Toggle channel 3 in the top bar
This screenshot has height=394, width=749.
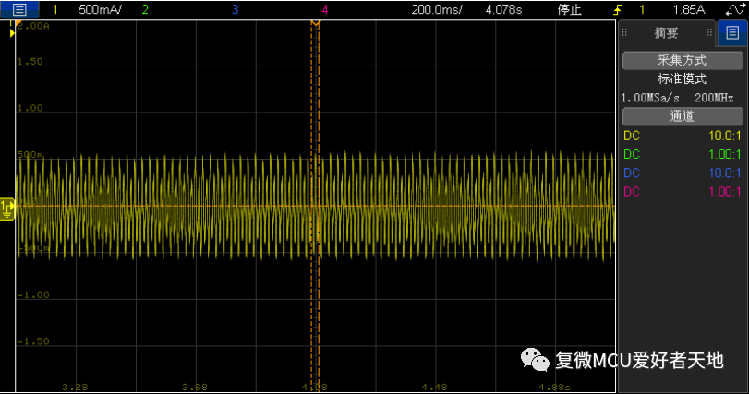pyautogui.click(x=235, y=9)
